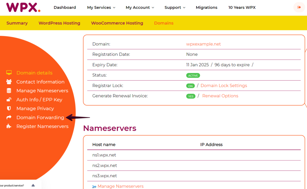Select the WooCommerce Hosting tab
Viewport: 307px width, 189px height.
[117, 23]
